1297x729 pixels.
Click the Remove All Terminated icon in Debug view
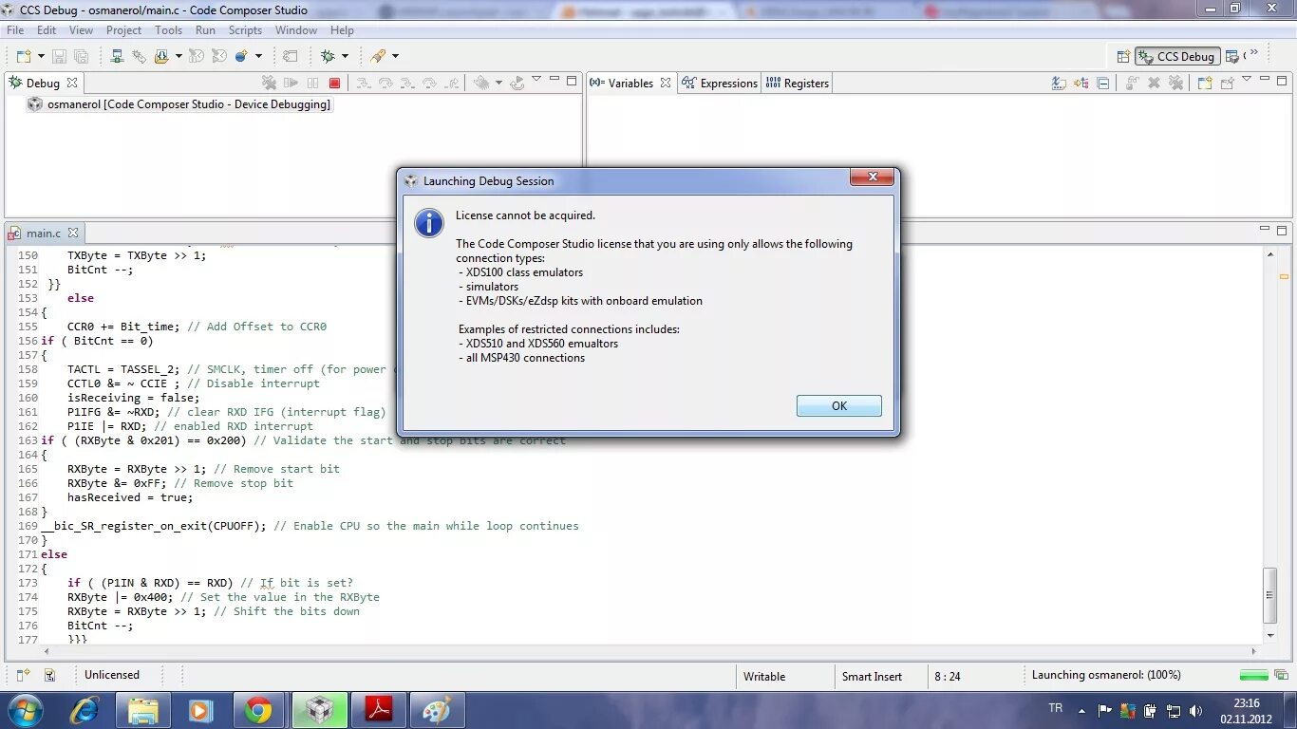pos(269,83)
